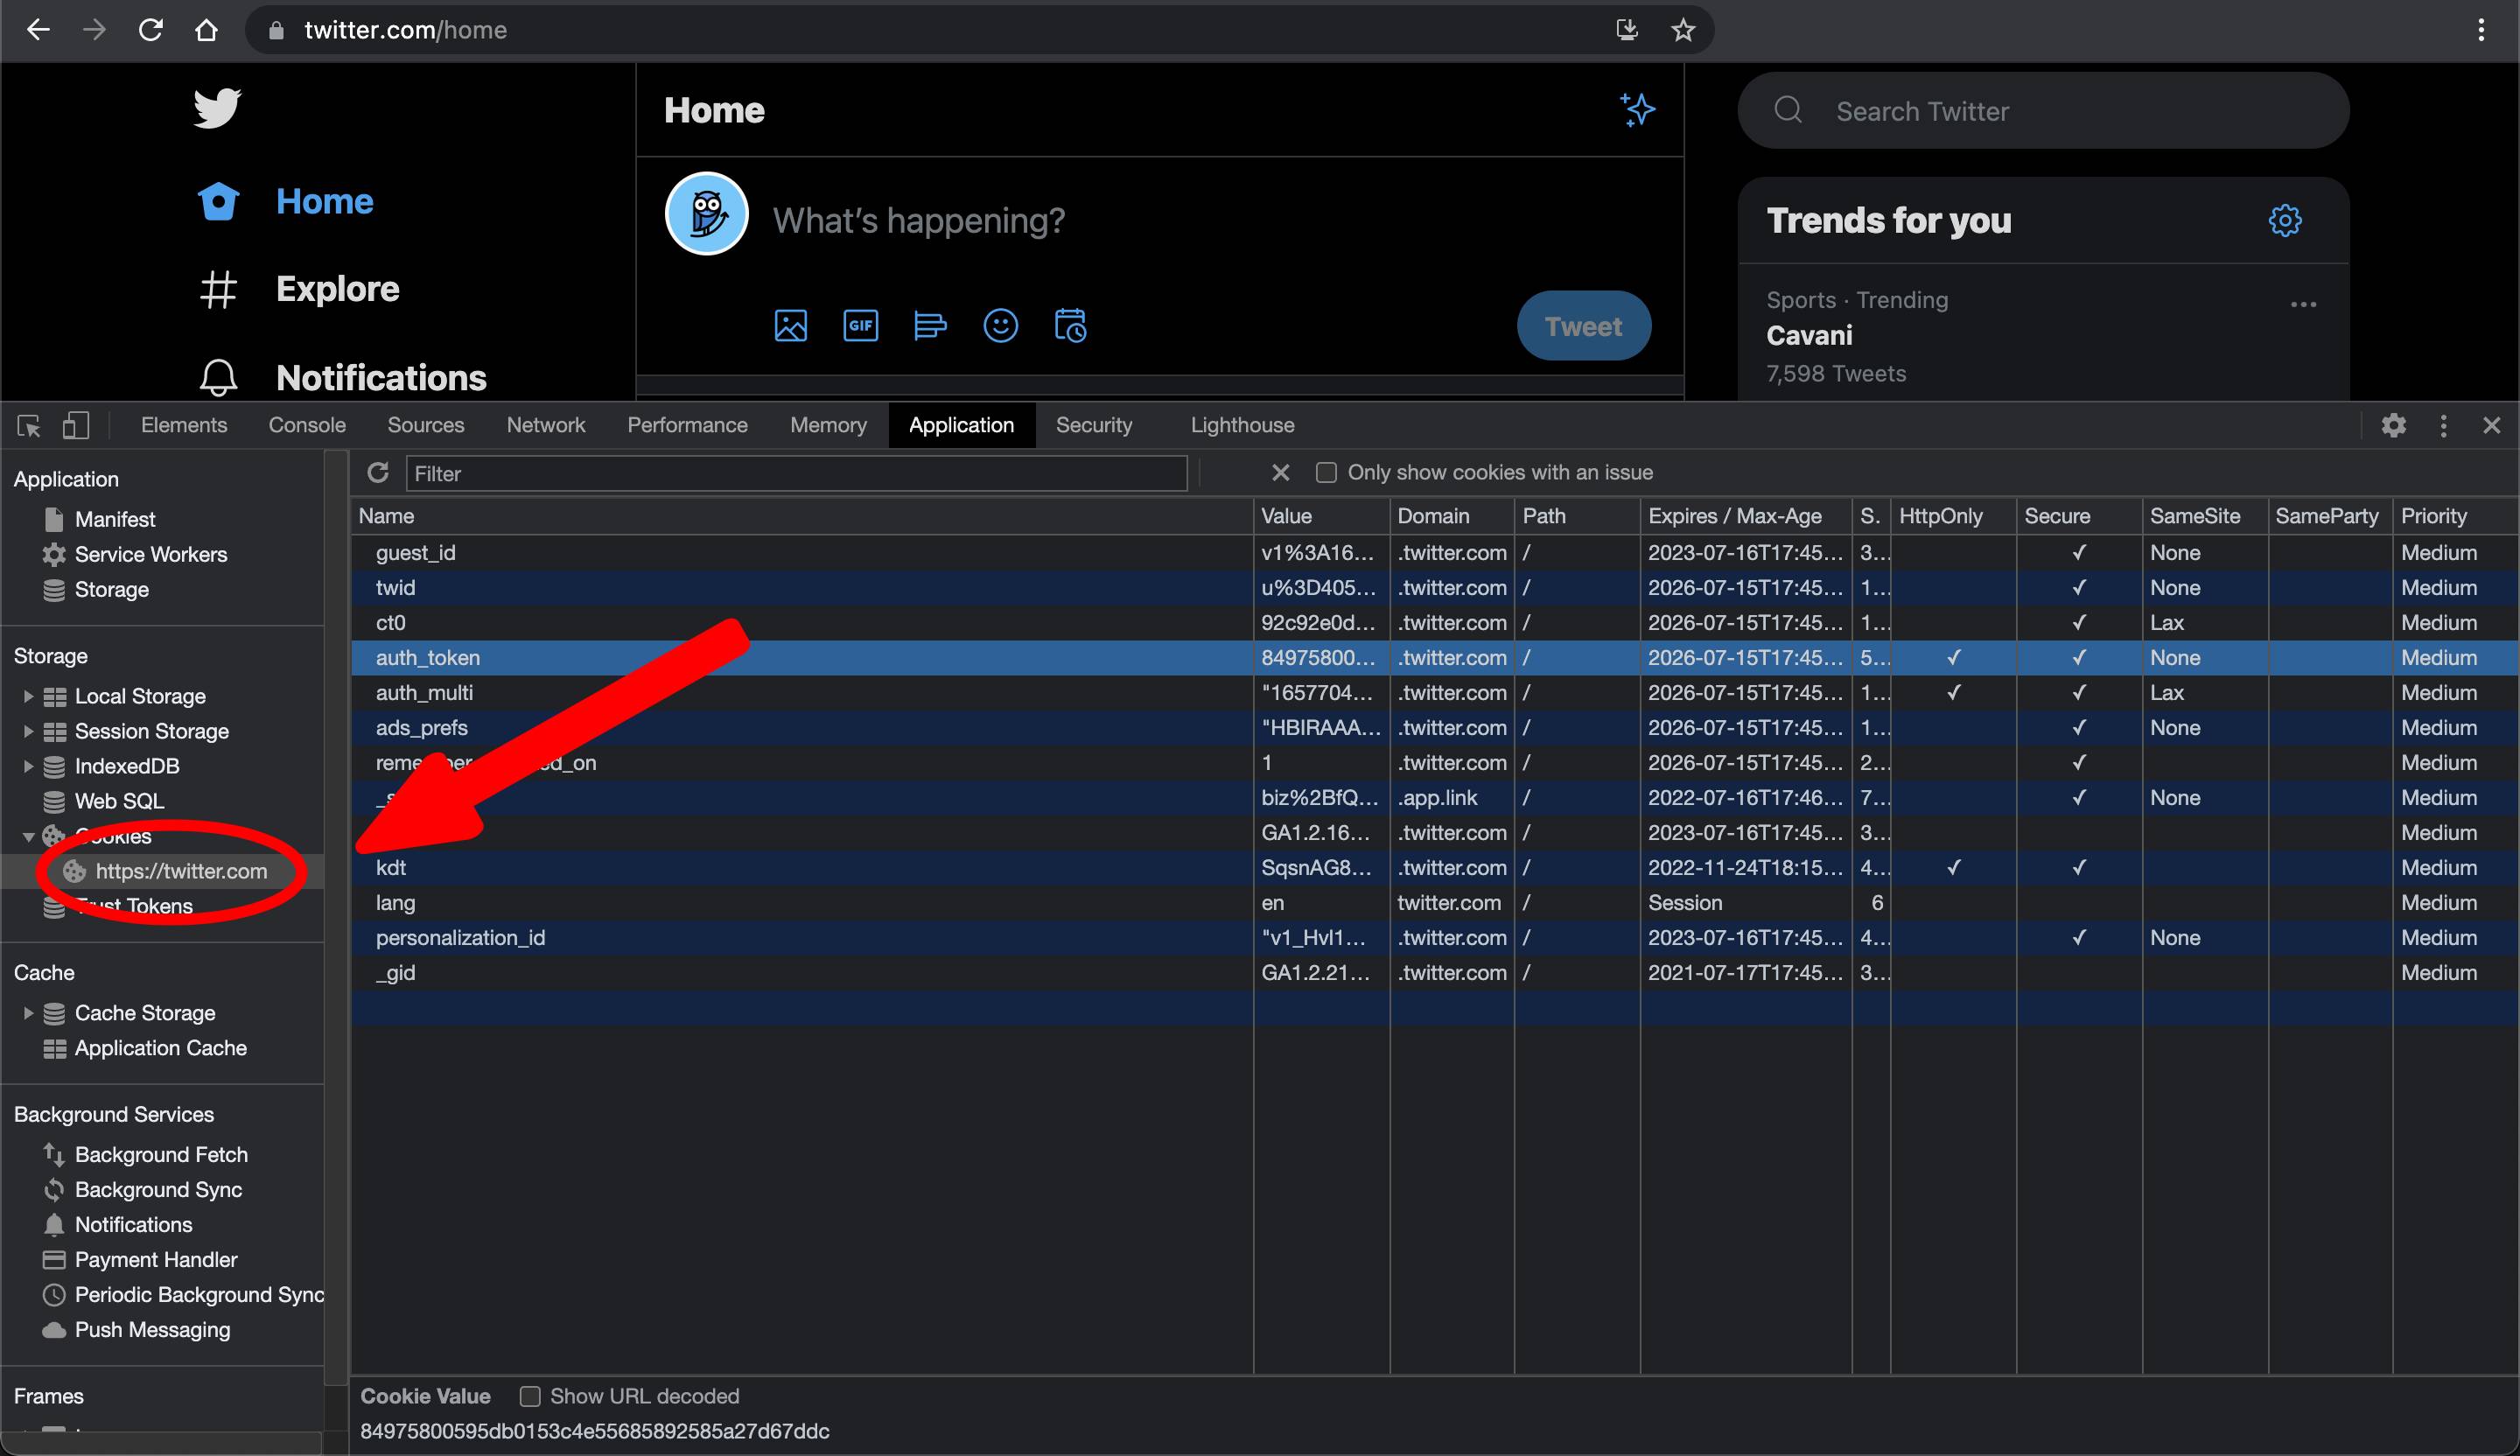
Task: Open Notifications in Twitter sidebar
Action: tap(341, 377)
